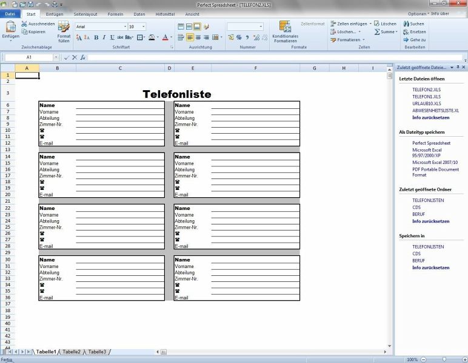Click the Kopieren icon
The width and height of the screenshot is (468, 363).
[x=24, y=31]
